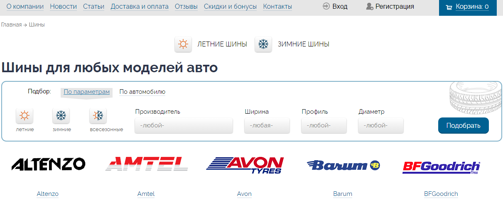Click the Главная breadcrumb link
This screenshot has height=215, width=503.
pyautogui.click(x=11, y=25)
